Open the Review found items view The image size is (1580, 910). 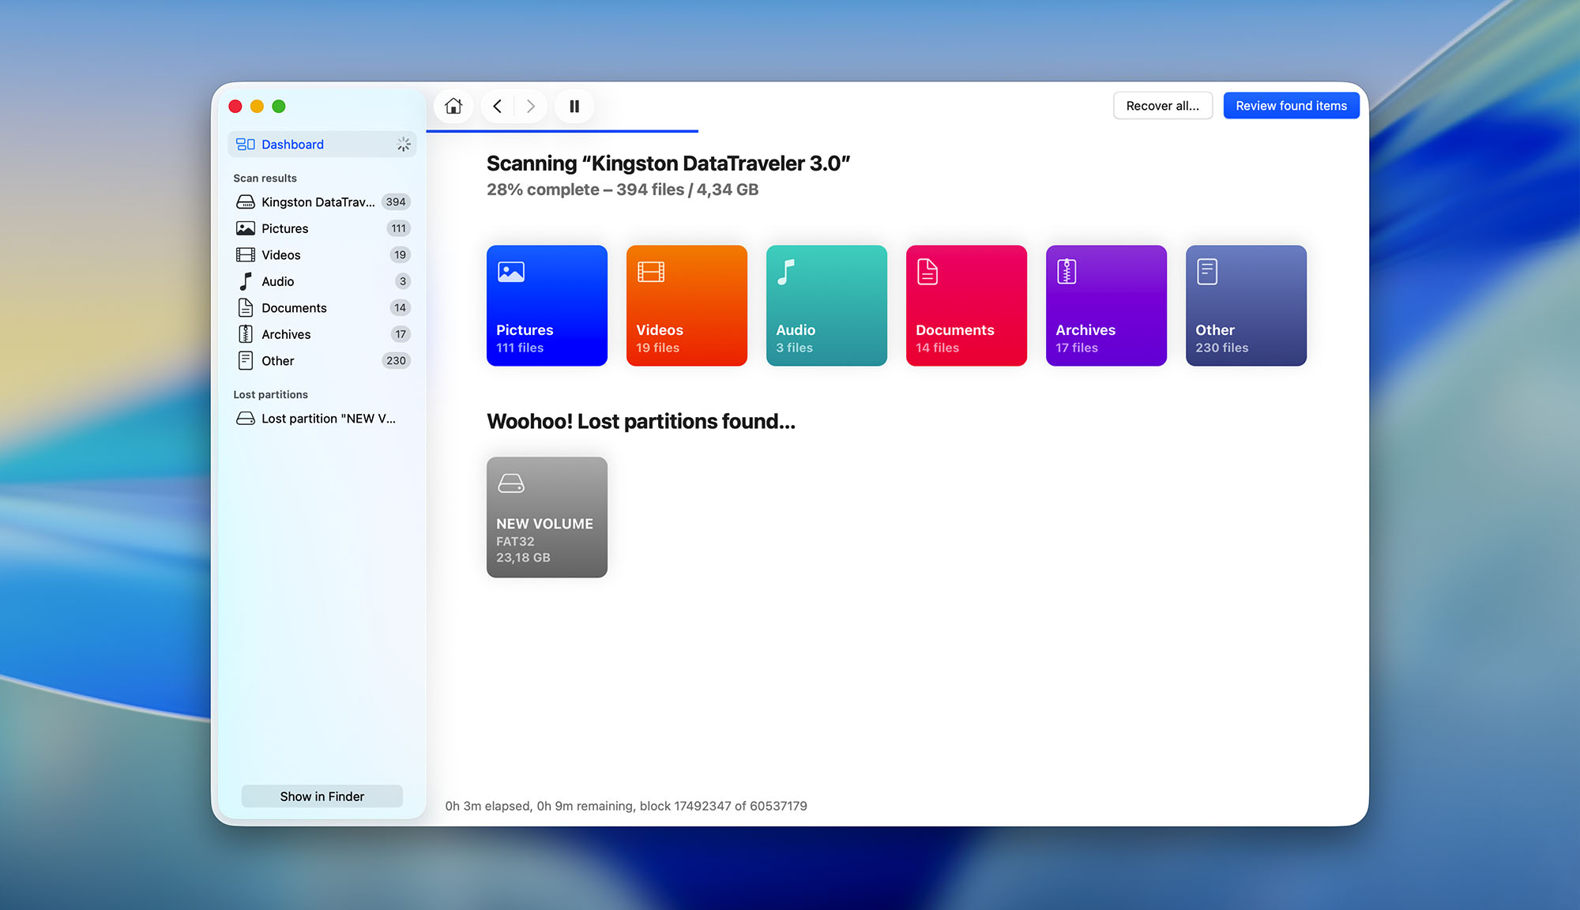point(1291,105)
